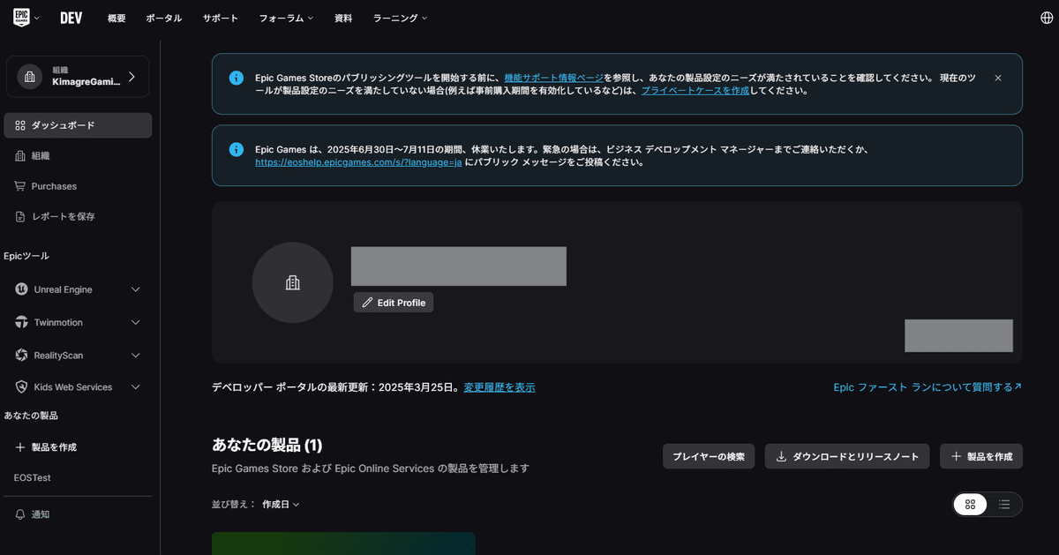Open notifications via the 通知 bell icon
Image resolution: width=1059 pixels, height=555 pixels.
tap(19, 514)
